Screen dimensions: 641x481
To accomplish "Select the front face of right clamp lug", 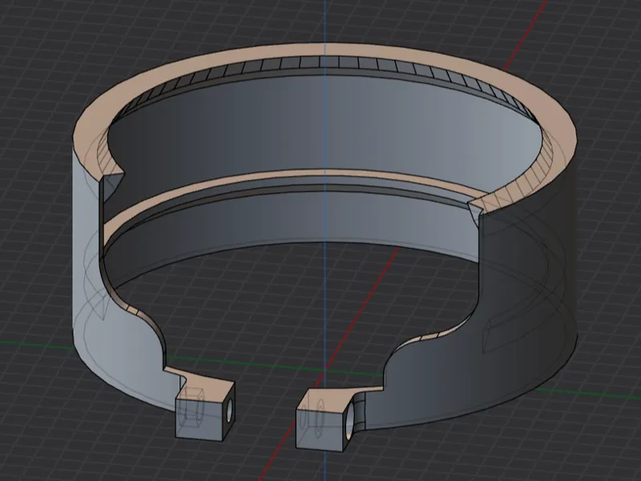I will tap(319, 429).
